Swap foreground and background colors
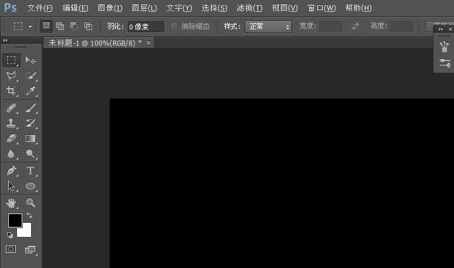The width and height of the screenshot is (454, 268). pos(29,215)
